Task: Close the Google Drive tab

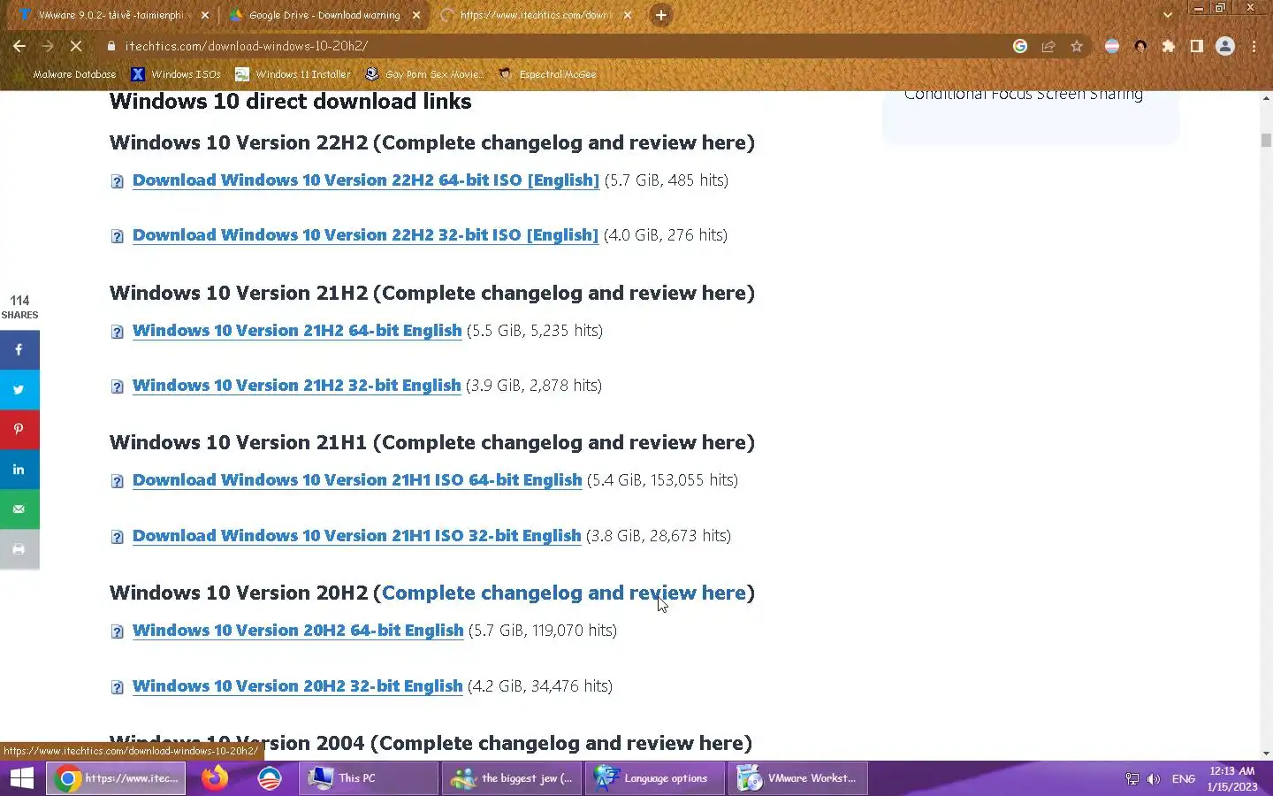Action: point(416,15)
